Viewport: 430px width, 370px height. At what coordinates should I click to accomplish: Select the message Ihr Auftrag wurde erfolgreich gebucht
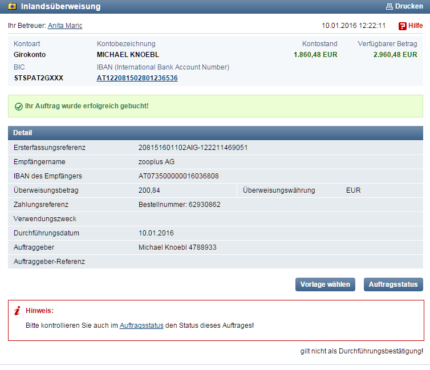(x=87, y=106)
